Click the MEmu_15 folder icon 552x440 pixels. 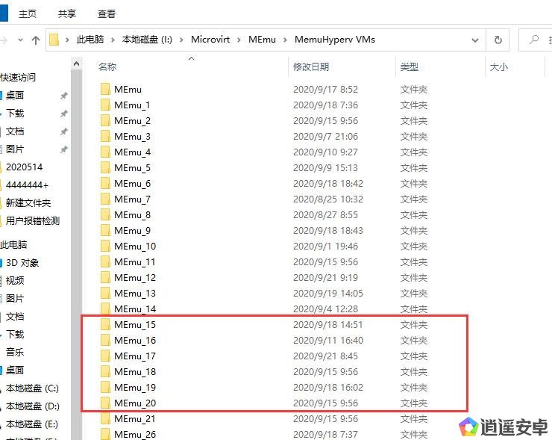click(105, 325)
